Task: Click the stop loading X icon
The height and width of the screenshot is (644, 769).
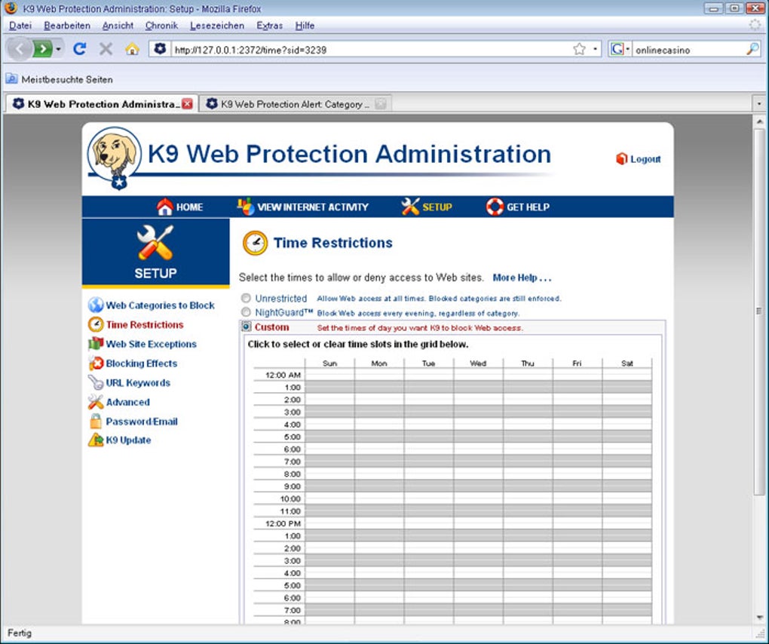Action: (x=106, y=48)
